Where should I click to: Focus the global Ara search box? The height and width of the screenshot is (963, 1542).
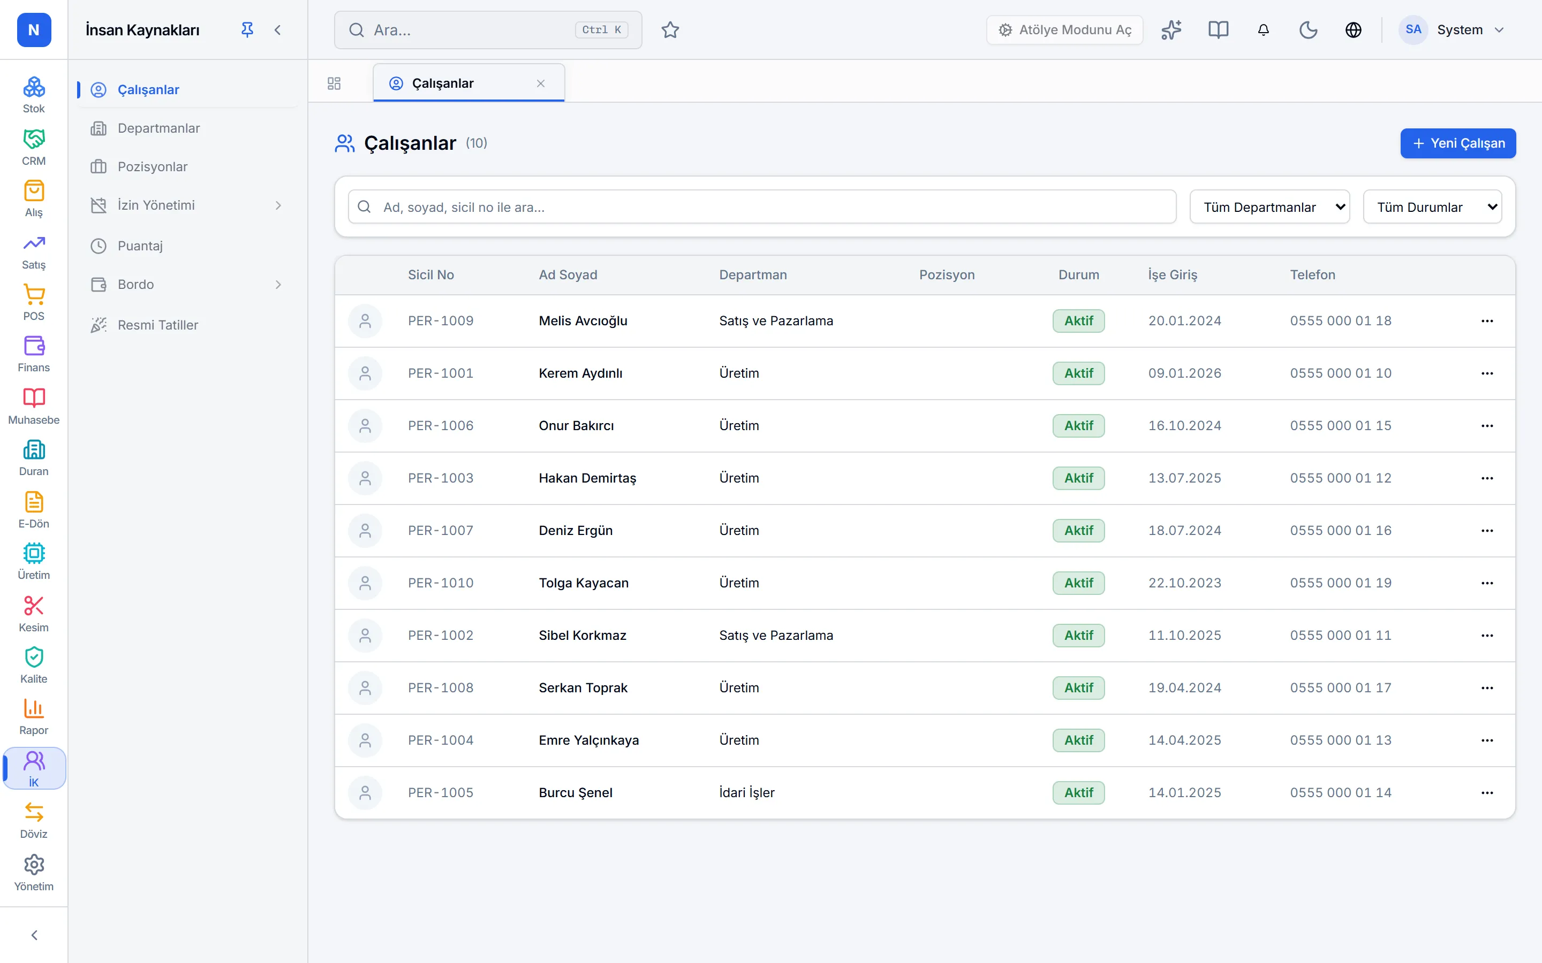488,30
